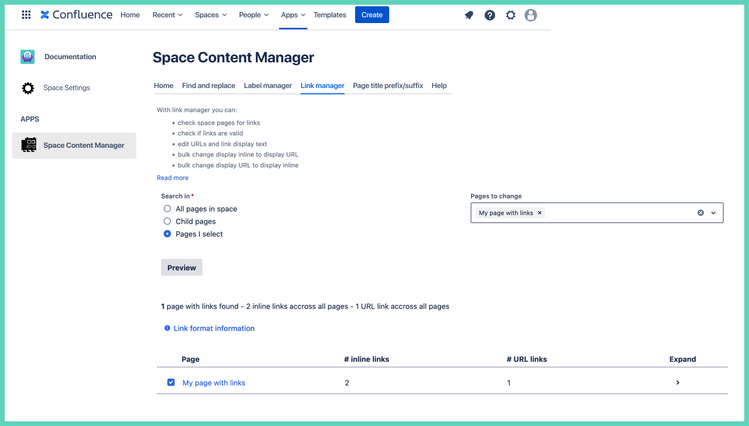Click the URL links count '1' cell
The height and width of the screenshot is (426, 749).
click(x=509, y=383)
